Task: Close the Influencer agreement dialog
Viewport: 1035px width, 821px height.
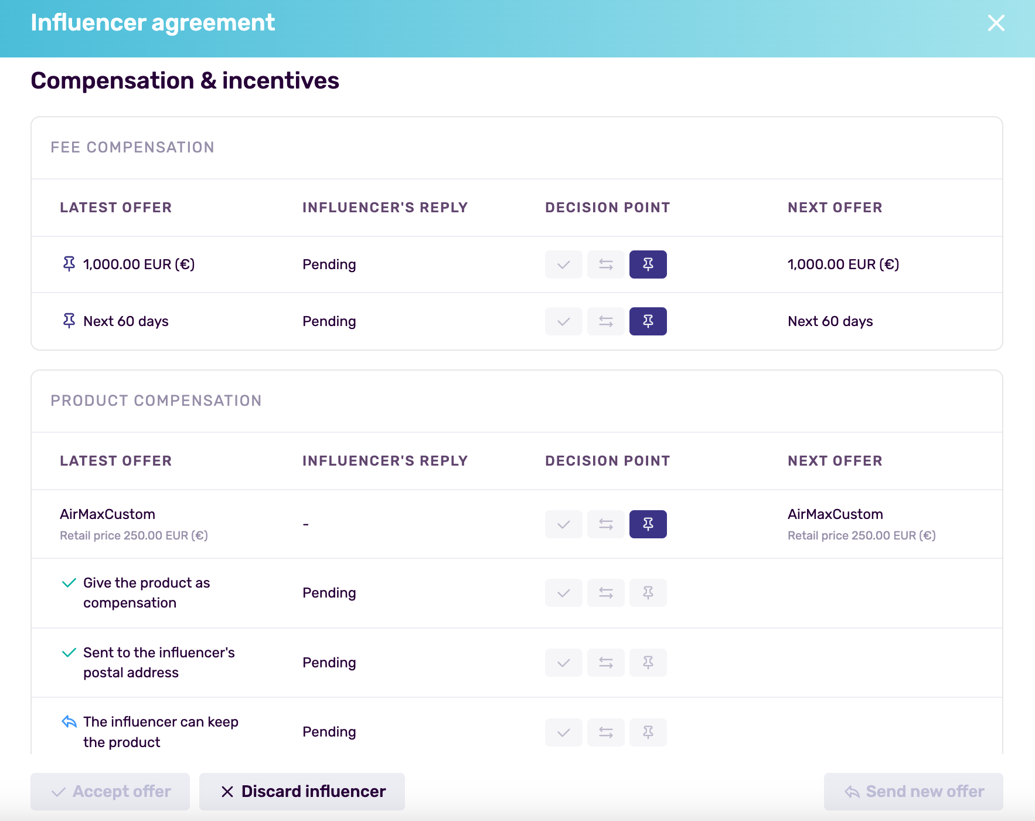Action: coord(996,23)
